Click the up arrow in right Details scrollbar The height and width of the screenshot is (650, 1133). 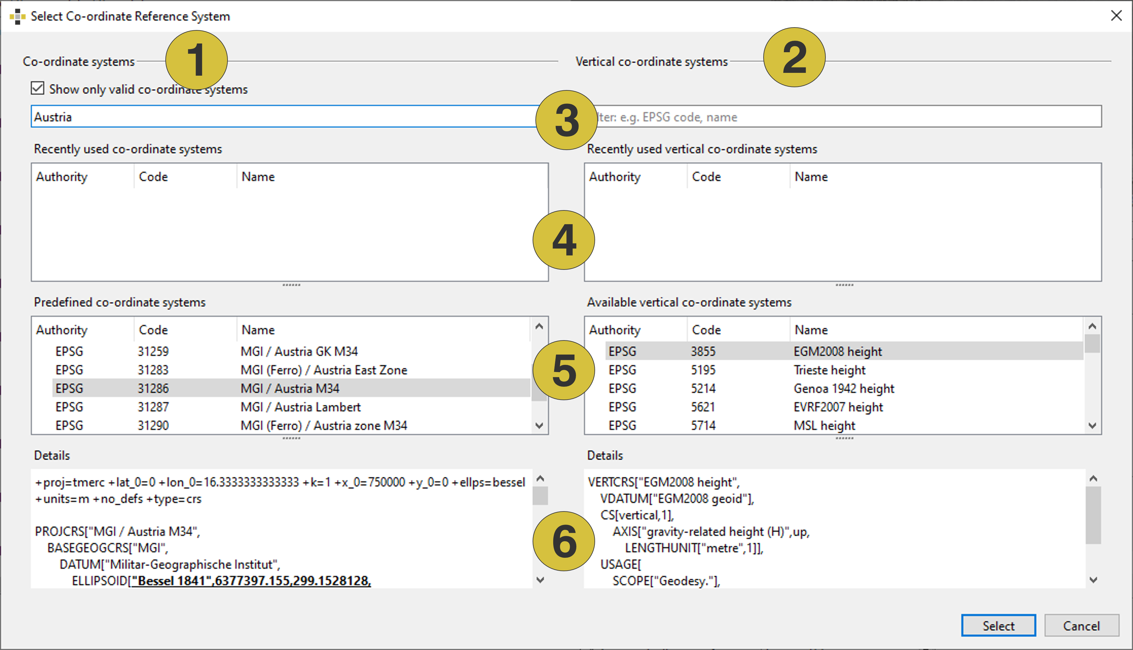point(1093,478)
